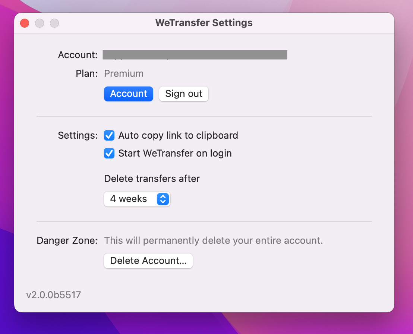413x334 pixels.
Task: Uncheck Auto copy link to clipboard
Action: click(x=109, y=135)
